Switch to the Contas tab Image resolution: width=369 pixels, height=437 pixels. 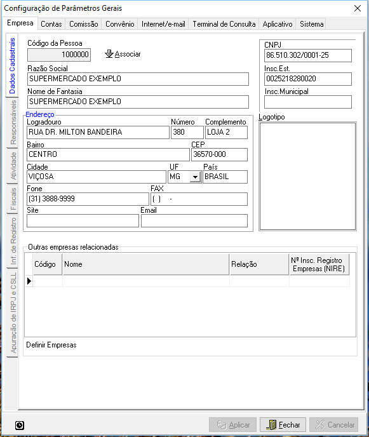pyautogui.click(x=51, y=24)
